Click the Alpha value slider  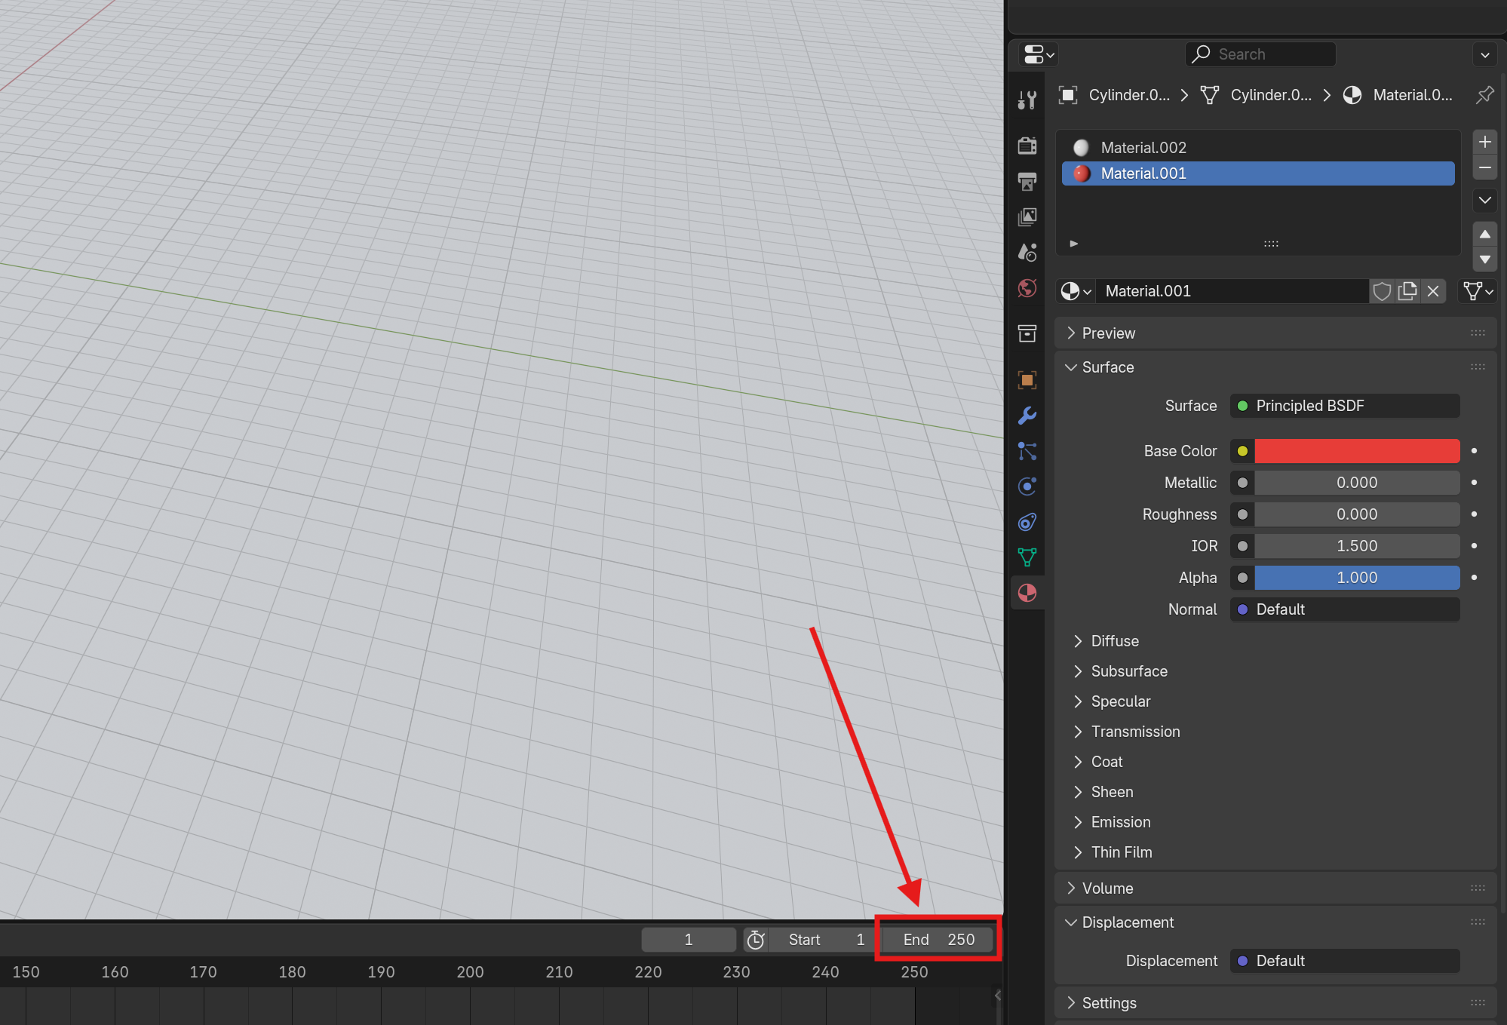click(x=1357, y=578)
